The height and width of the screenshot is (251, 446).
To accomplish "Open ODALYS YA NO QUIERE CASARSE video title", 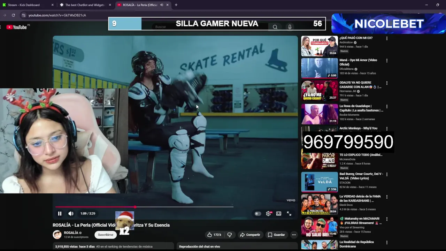I will [x=360, y=85].
